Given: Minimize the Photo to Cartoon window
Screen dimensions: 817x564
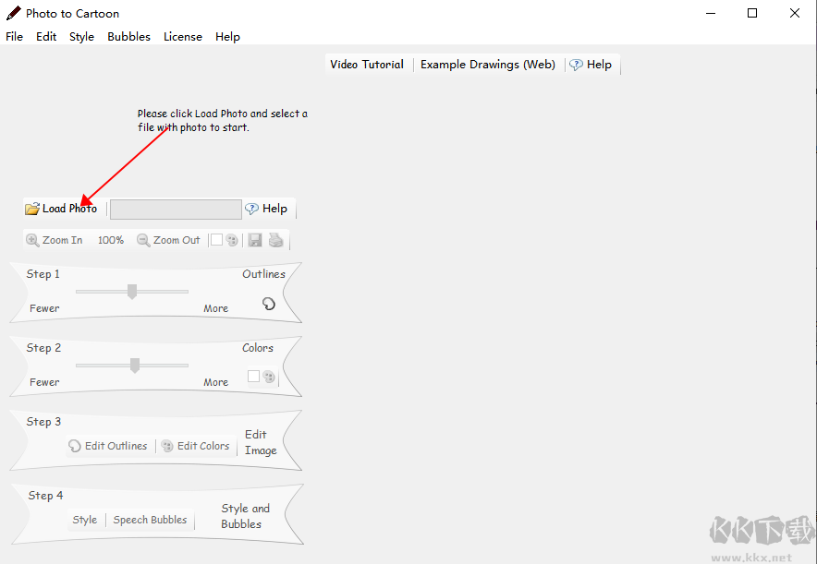Looking at the screenshot, I should (711, 13).
